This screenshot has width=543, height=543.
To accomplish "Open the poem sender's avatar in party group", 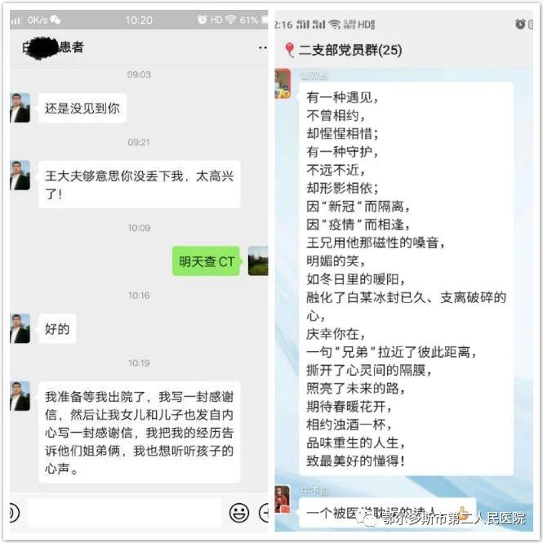I will point(283,83).
